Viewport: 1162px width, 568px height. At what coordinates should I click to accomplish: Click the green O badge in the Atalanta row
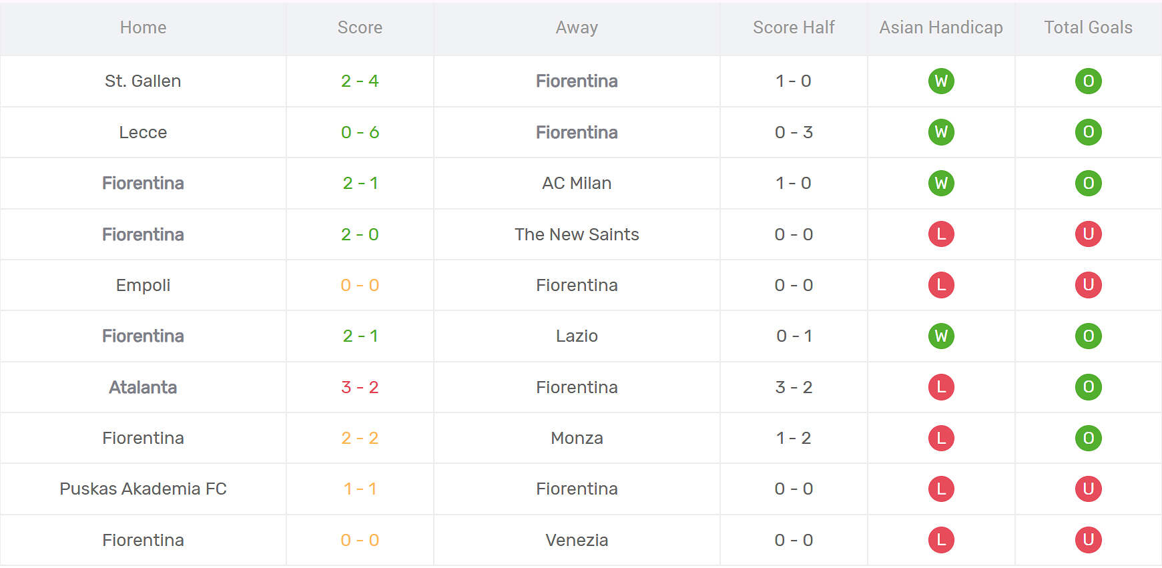pos(1088,387)
